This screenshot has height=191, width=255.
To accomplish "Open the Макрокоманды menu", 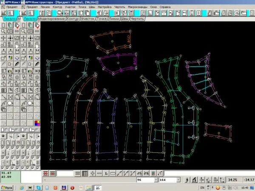I will (137, 7).
